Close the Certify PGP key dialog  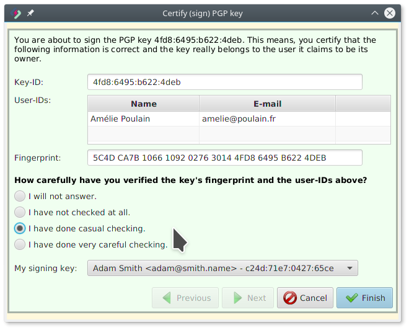[x=390, y=13]
